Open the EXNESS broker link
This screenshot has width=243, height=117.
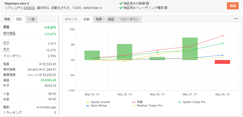(30, 8)
